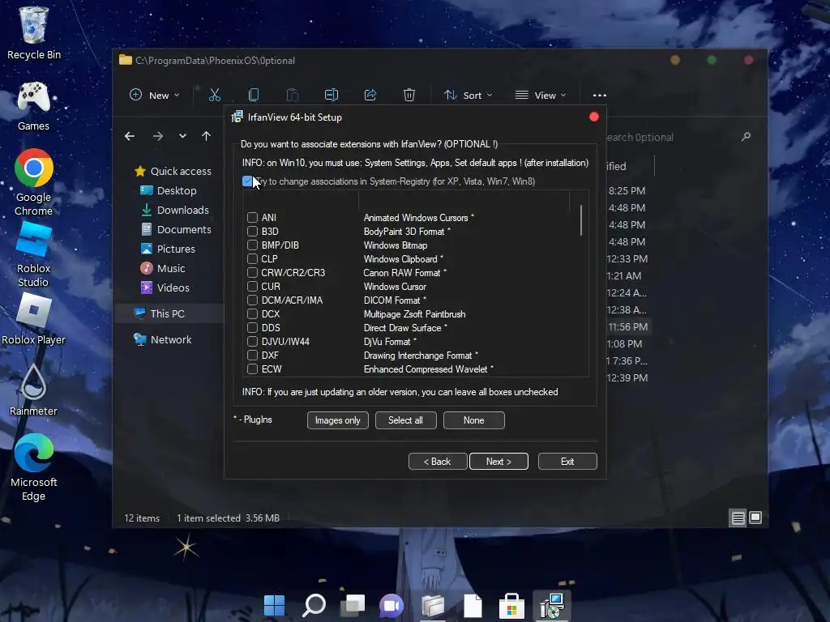Click the Rename icon in Explorer toolbar
The image size is (830, 622).
click(x=332, y=96)
